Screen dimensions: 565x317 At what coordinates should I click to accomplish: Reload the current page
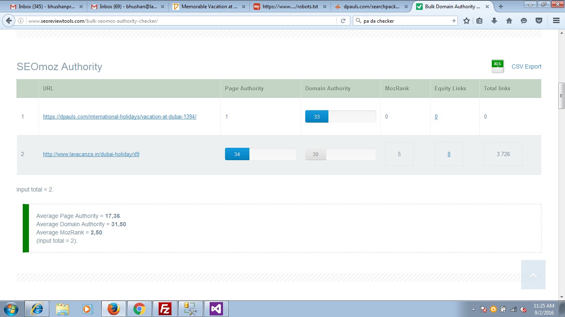[x=343, y=21]
